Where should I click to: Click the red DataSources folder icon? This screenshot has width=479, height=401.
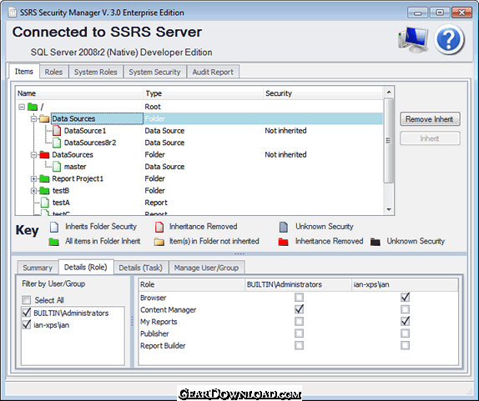[x=44, y=155]
